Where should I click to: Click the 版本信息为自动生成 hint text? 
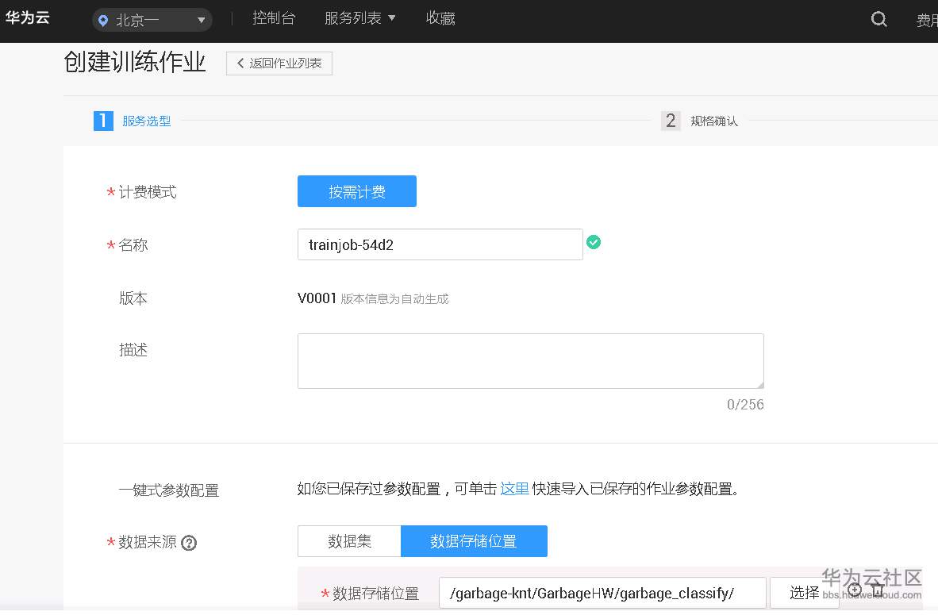pos(395,298)
